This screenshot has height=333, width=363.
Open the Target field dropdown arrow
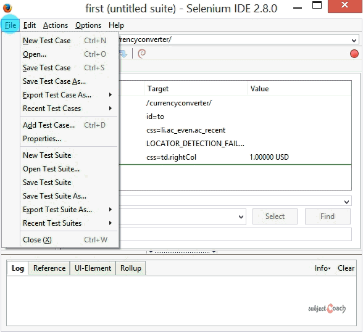click(241, 217)
